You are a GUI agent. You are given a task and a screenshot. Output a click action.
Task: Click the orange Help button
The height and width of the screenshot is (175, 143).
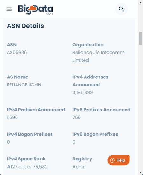pyautogui.click(x=119, y=160)
